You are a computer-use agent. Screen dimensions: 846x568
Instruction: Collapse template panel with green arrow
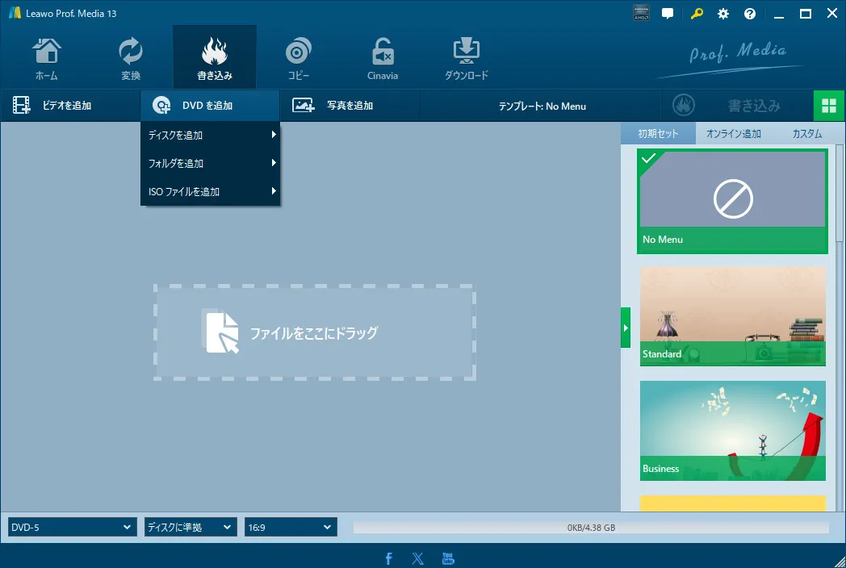pyautogui.click(x=626, y=328)
